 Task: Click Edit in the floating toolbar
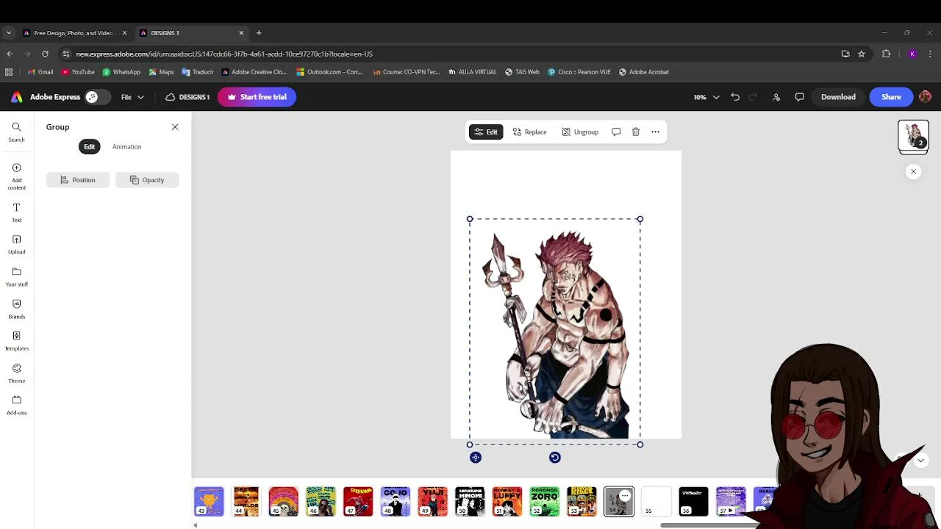point(486,132)
